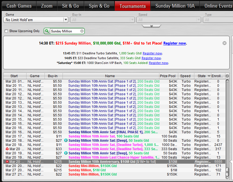Open the Sunday Million 10A tab
The width and height of the screenshot is (233, 182).
(x=175, y=6)
